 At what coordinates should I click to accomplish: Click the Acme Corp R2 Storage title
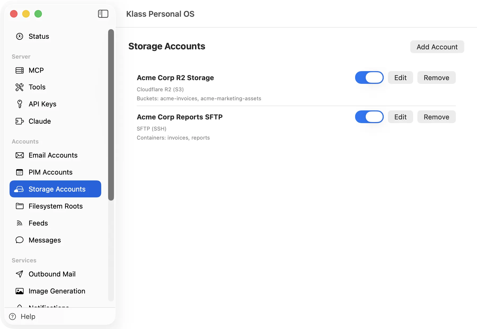click(x=175, y=78)
